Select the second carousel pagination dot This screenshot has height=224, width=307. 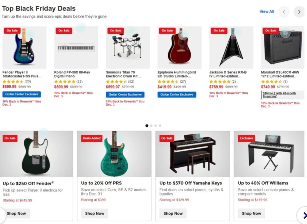pos(151,126)
